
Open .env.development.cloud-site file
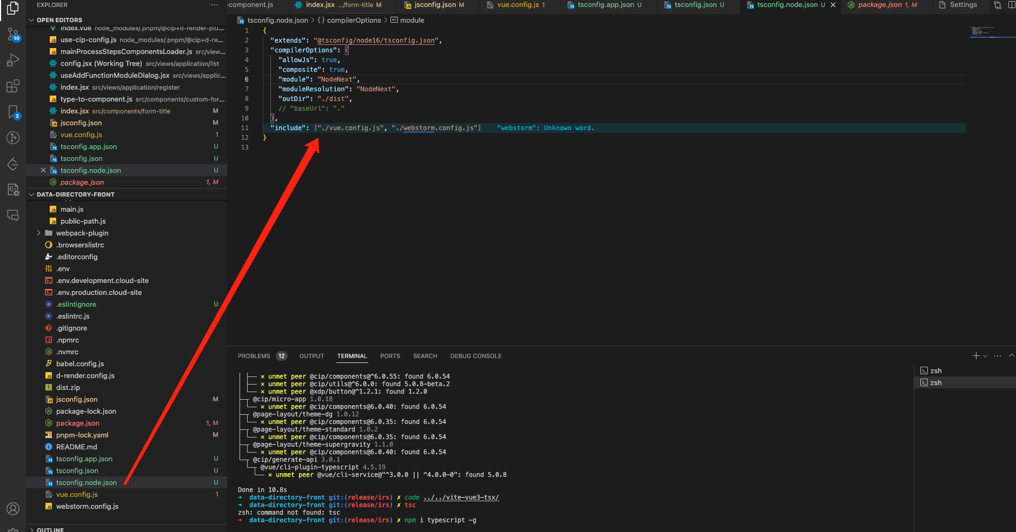click(102, 280)
